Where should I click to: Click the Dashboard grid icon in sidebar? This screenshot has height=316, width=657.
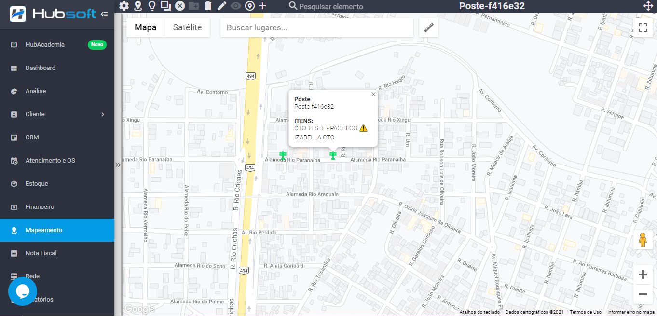14,68
